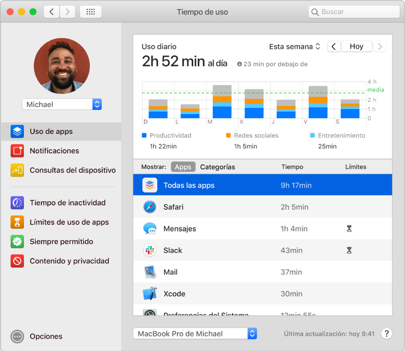
Task: Select Notificaciones in the sidebar
Action: coord(53,151)
